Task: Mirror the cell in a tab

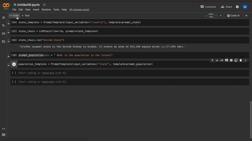Action: point(236,60)
